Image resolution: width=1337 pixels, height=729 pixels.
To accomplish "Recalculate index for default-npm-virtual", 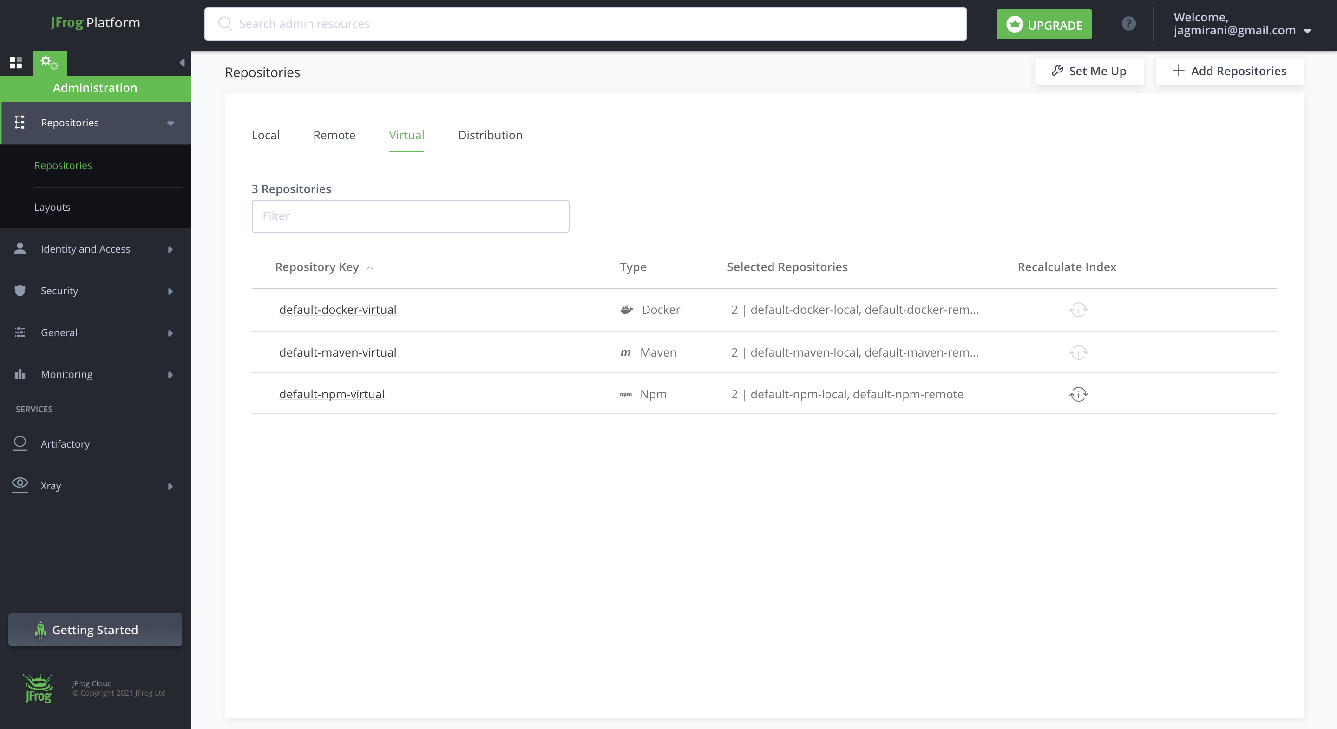I will point(1079,394).
